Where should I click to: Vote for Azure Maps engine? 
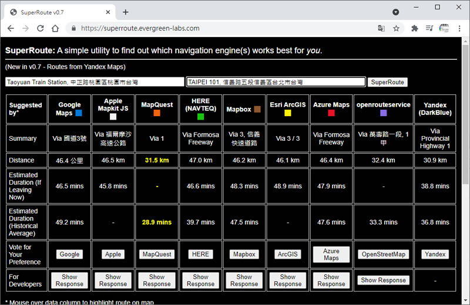(331, 255)
